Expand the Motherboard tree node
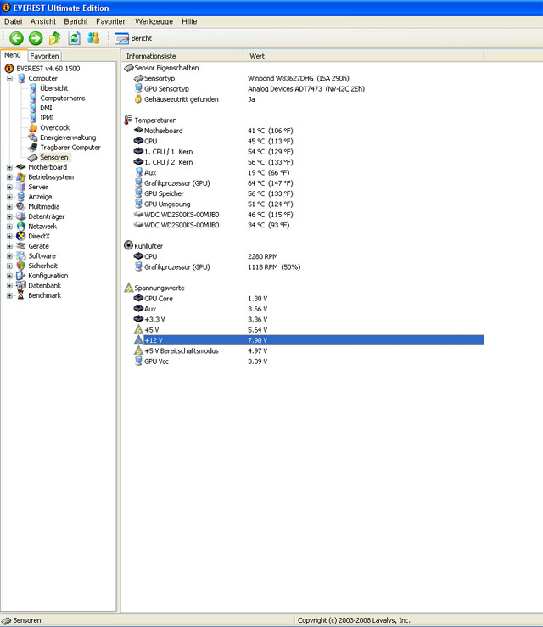Screen dimensions: 543x627 pyautogui.click(x=9, y=167)
